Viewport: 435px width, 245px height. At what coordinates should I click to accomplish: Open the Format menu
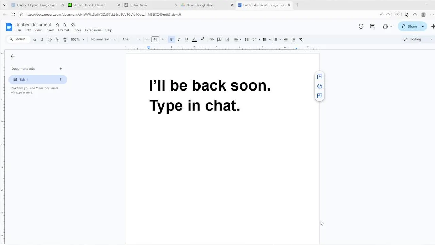click(x=64, y=30)
